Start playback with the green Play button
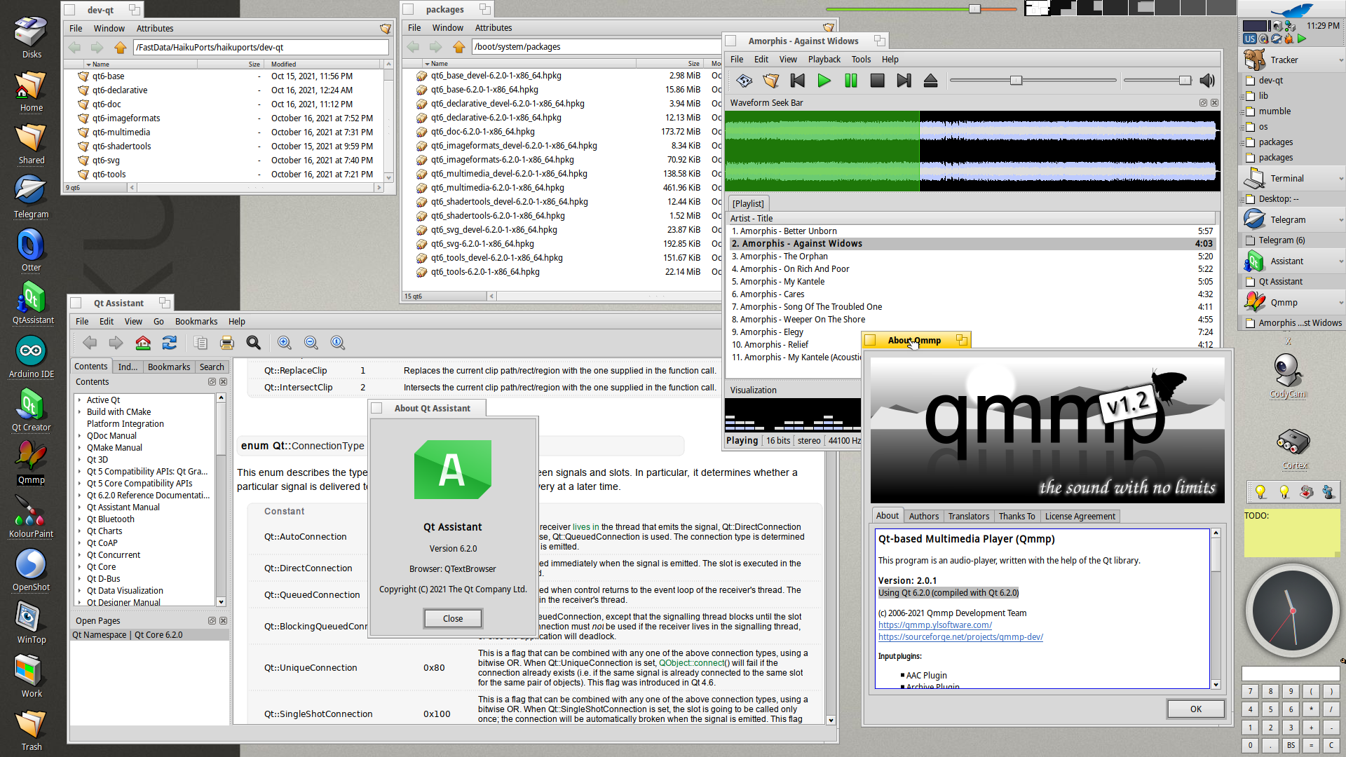1346x757 pixels. click(824, 81)
